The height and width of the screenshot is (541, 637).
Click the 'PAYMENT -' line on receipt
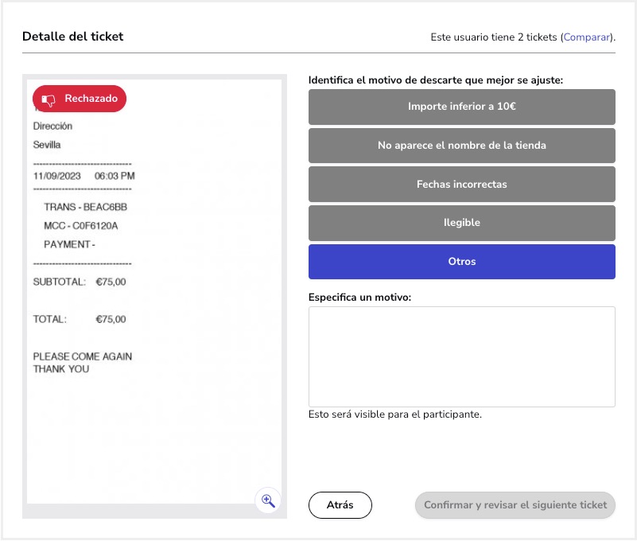point(69,244)
